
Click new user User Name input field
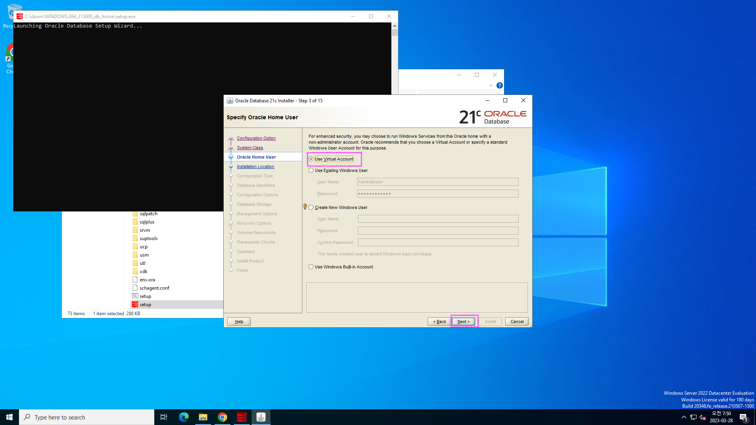tap(438, 219)
